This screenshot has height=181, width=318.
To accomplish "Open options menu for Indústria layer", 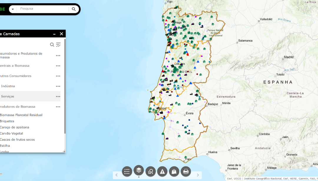I will (x=58, y=86).
